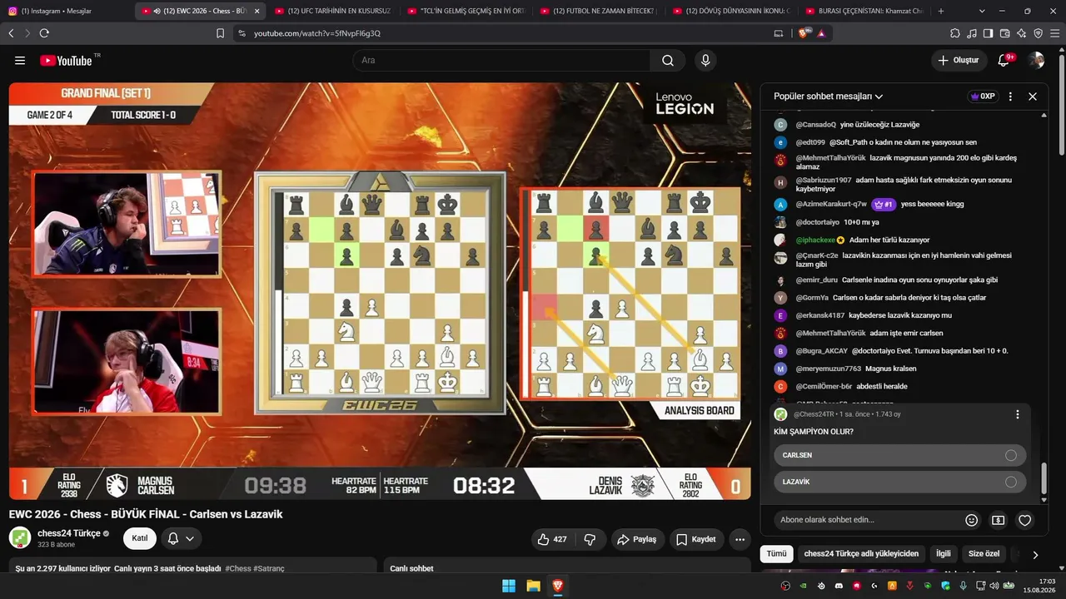1066x599 pixels.
Task: Start voice search with the microphone
Action: click(x=705, y=60)
